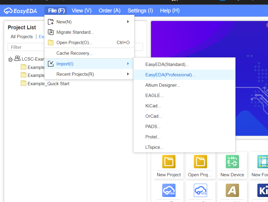Viewport: 268px width, 202px height.
Task: Click the New Project folder icon
Action: click(169, 162)
